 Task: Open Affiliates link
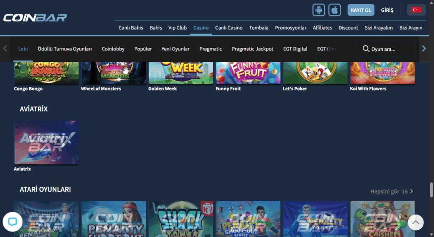(322, 28)
